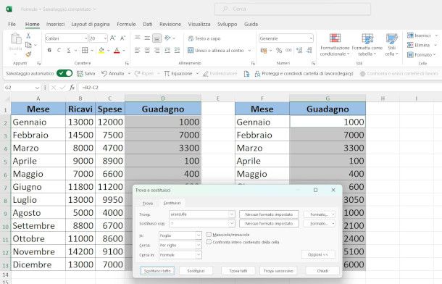The height and width of the screenshot is (284, 442).
Task: Align text to middle icon
Action: (147, 38)
